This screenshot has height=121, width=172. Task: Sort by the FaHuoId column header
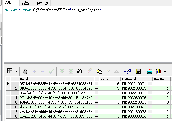(x=136, y=79)
